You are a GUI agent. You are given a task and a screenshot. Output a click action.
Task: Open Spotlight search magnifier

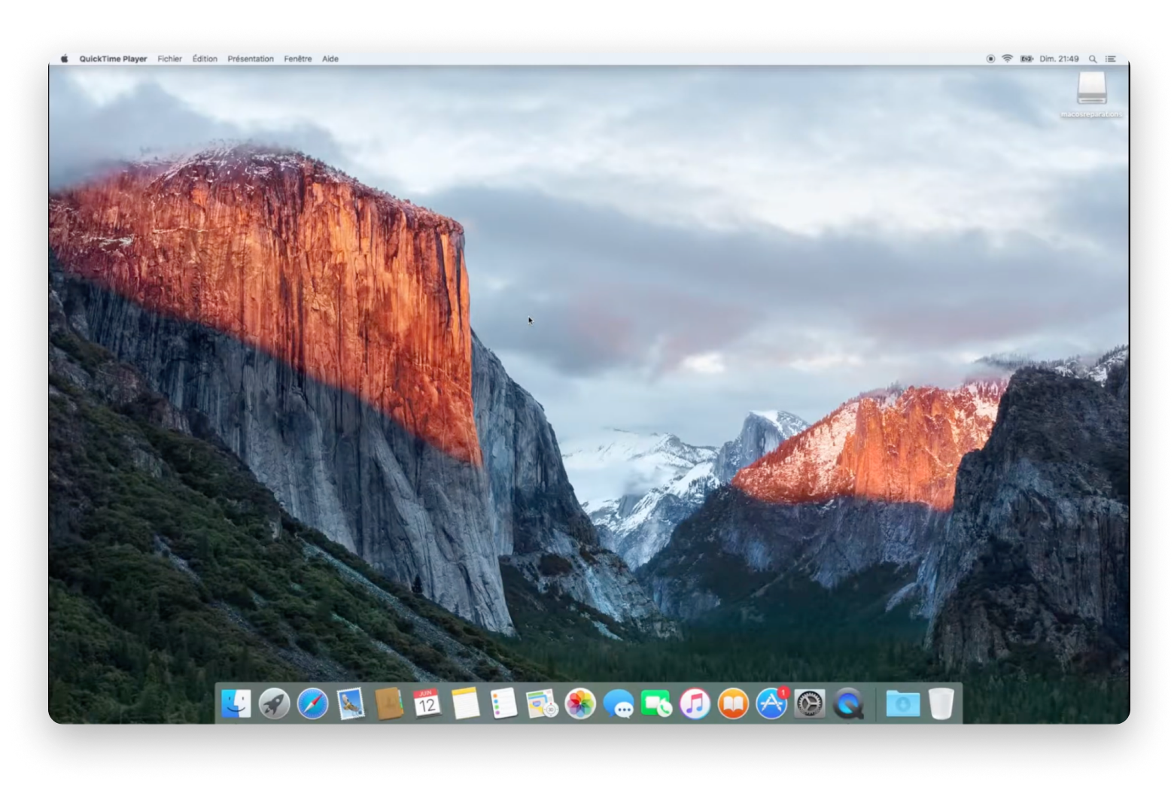(1093, 59)
